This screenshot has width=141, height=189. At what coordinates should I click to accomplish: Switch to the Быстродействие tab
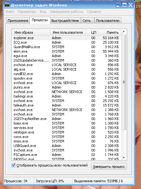point(65,21)
